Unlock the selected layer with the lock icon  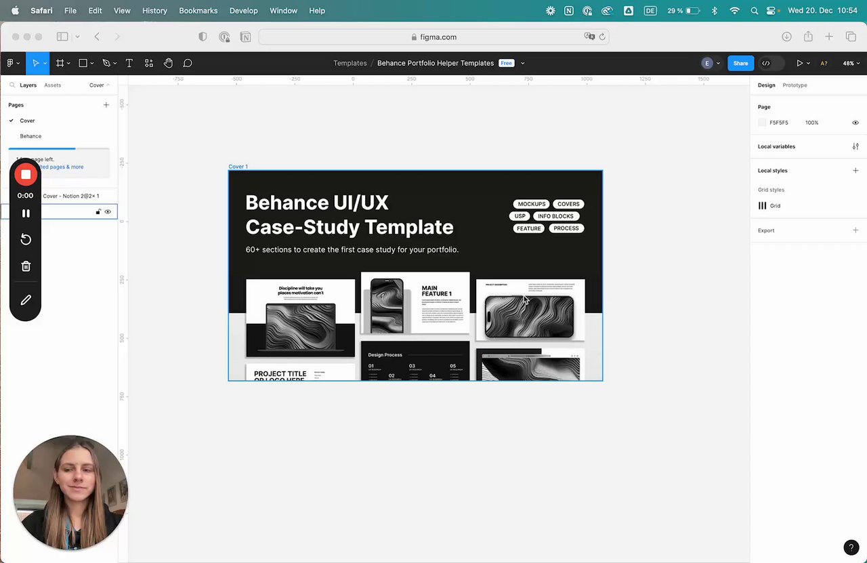tap(98, 212)
